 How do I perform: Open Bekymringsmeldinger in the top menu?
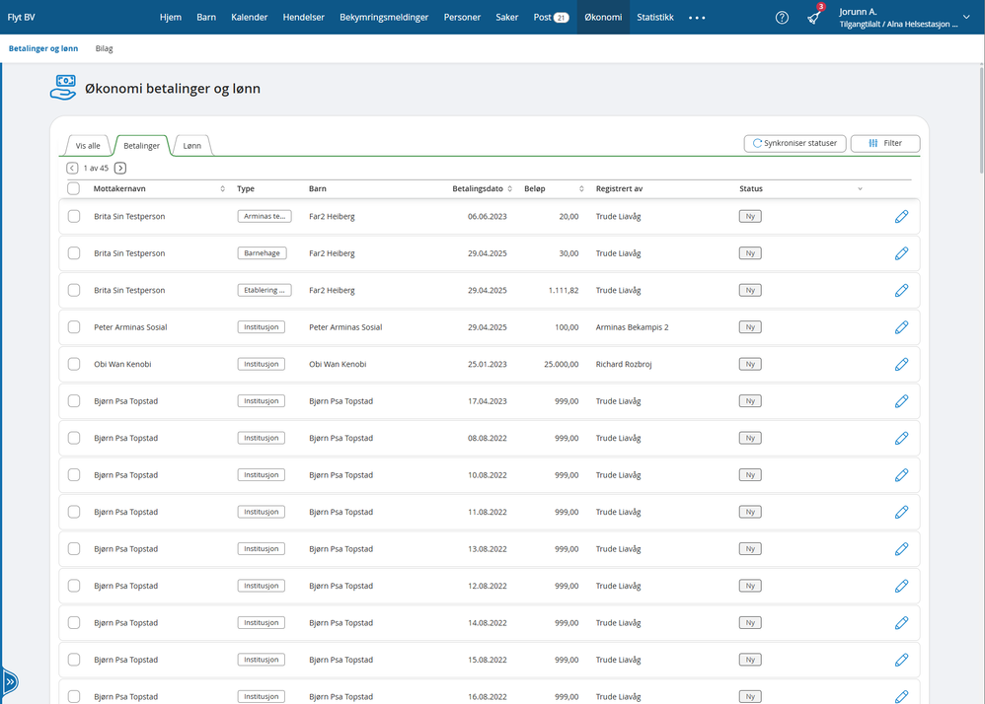pos(384,18)
